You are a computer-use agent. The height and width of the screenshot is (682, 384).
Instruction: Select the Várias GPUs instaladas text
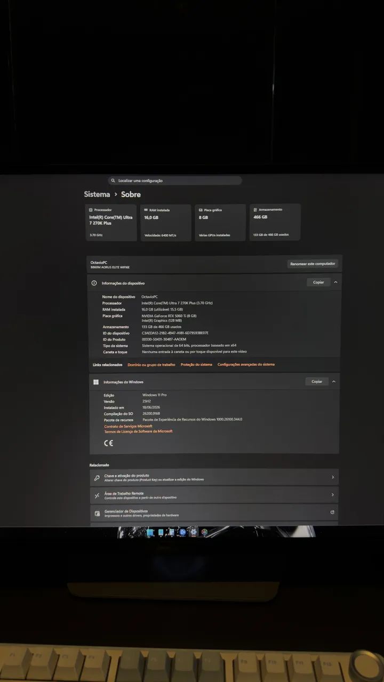point(214,235)
